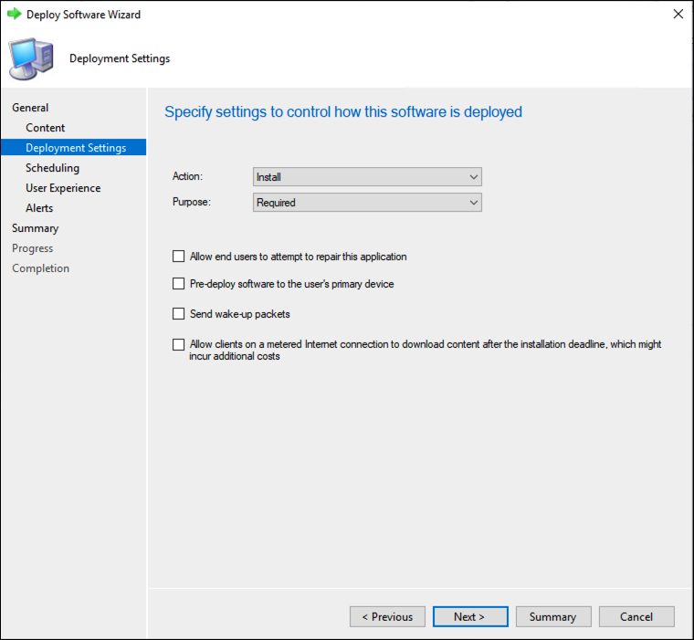This screenshot has width=694, height=640.
Task: Click the green arrow wizard title icon
Action: pyautogui.click(x=15, y=15)
